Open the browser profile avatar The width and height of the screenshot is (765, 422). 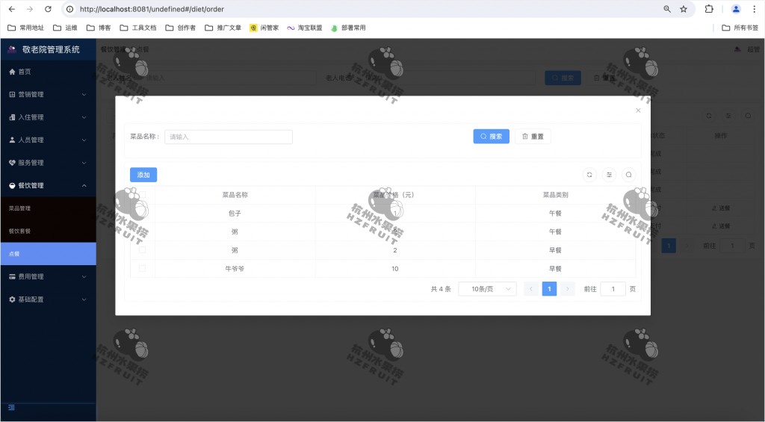(x=736, y=9)
